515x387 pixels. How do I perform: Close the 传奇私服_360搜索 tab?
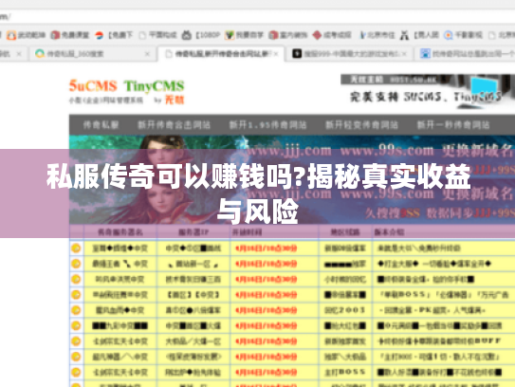click(x=147, y=53)
